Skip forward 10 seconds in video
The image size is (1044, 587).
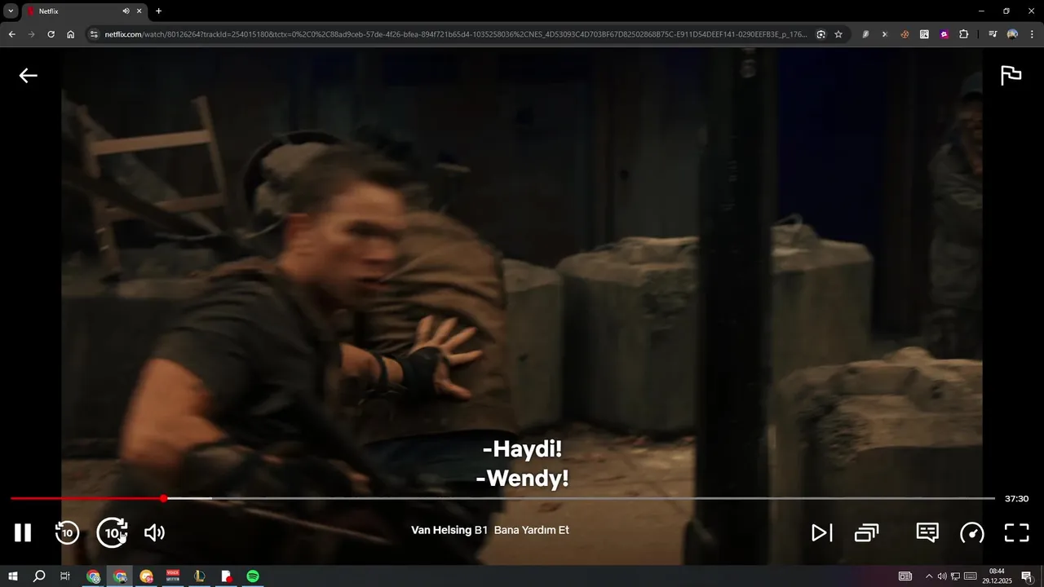[112, 532]
